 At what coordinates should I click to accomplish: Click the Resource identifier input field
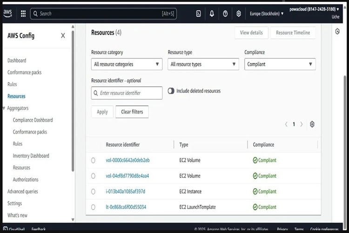tap(127, 93)
